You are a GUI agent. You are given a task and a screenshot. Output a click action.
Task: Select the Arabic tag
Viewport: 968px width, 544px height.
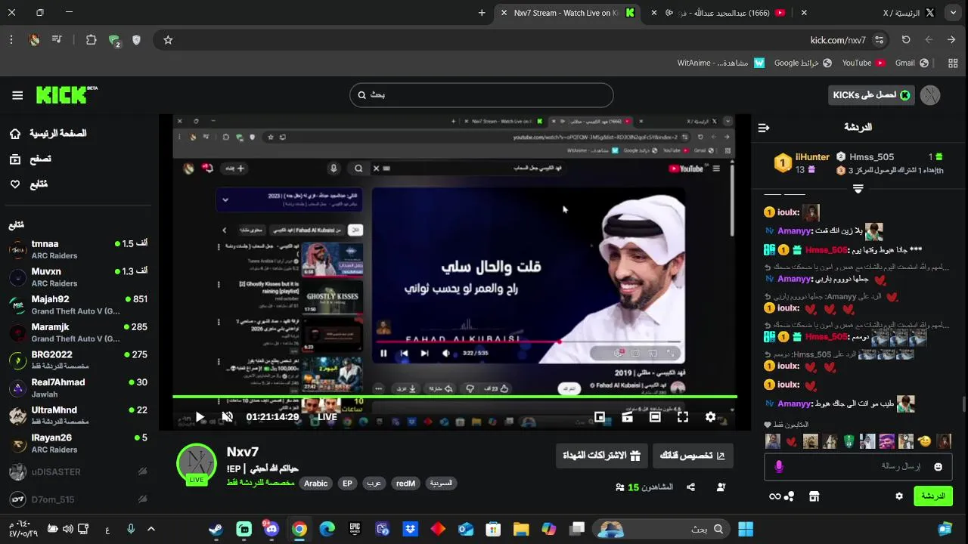point(315,484)
